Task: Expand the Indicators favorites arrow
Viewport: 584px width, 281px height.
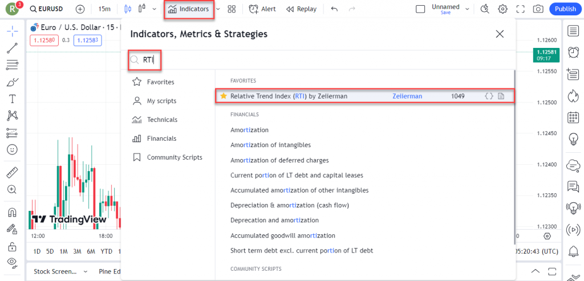Action: [x=217, y=9]
